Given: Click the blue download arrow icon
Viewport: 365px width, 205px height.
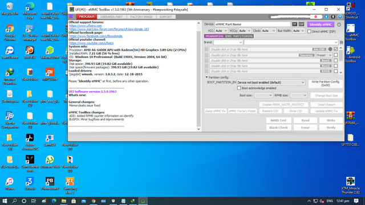Looking at the screenshot, I should tap(326, 17).
